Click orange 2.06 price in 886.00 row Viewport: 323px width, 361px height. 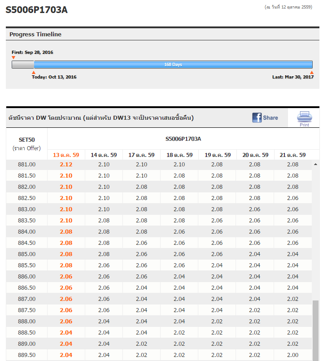[x=66, y=277]
